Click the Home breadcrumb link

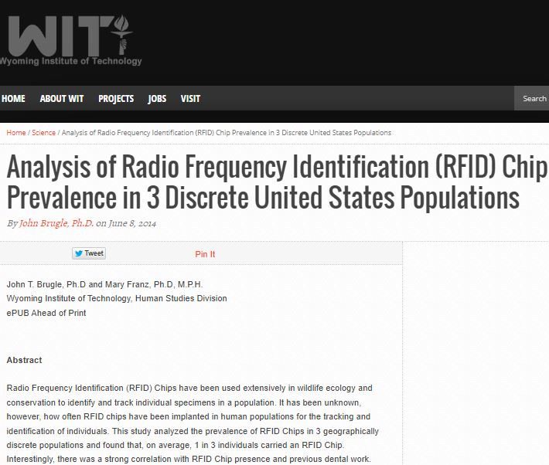point(16,132)
